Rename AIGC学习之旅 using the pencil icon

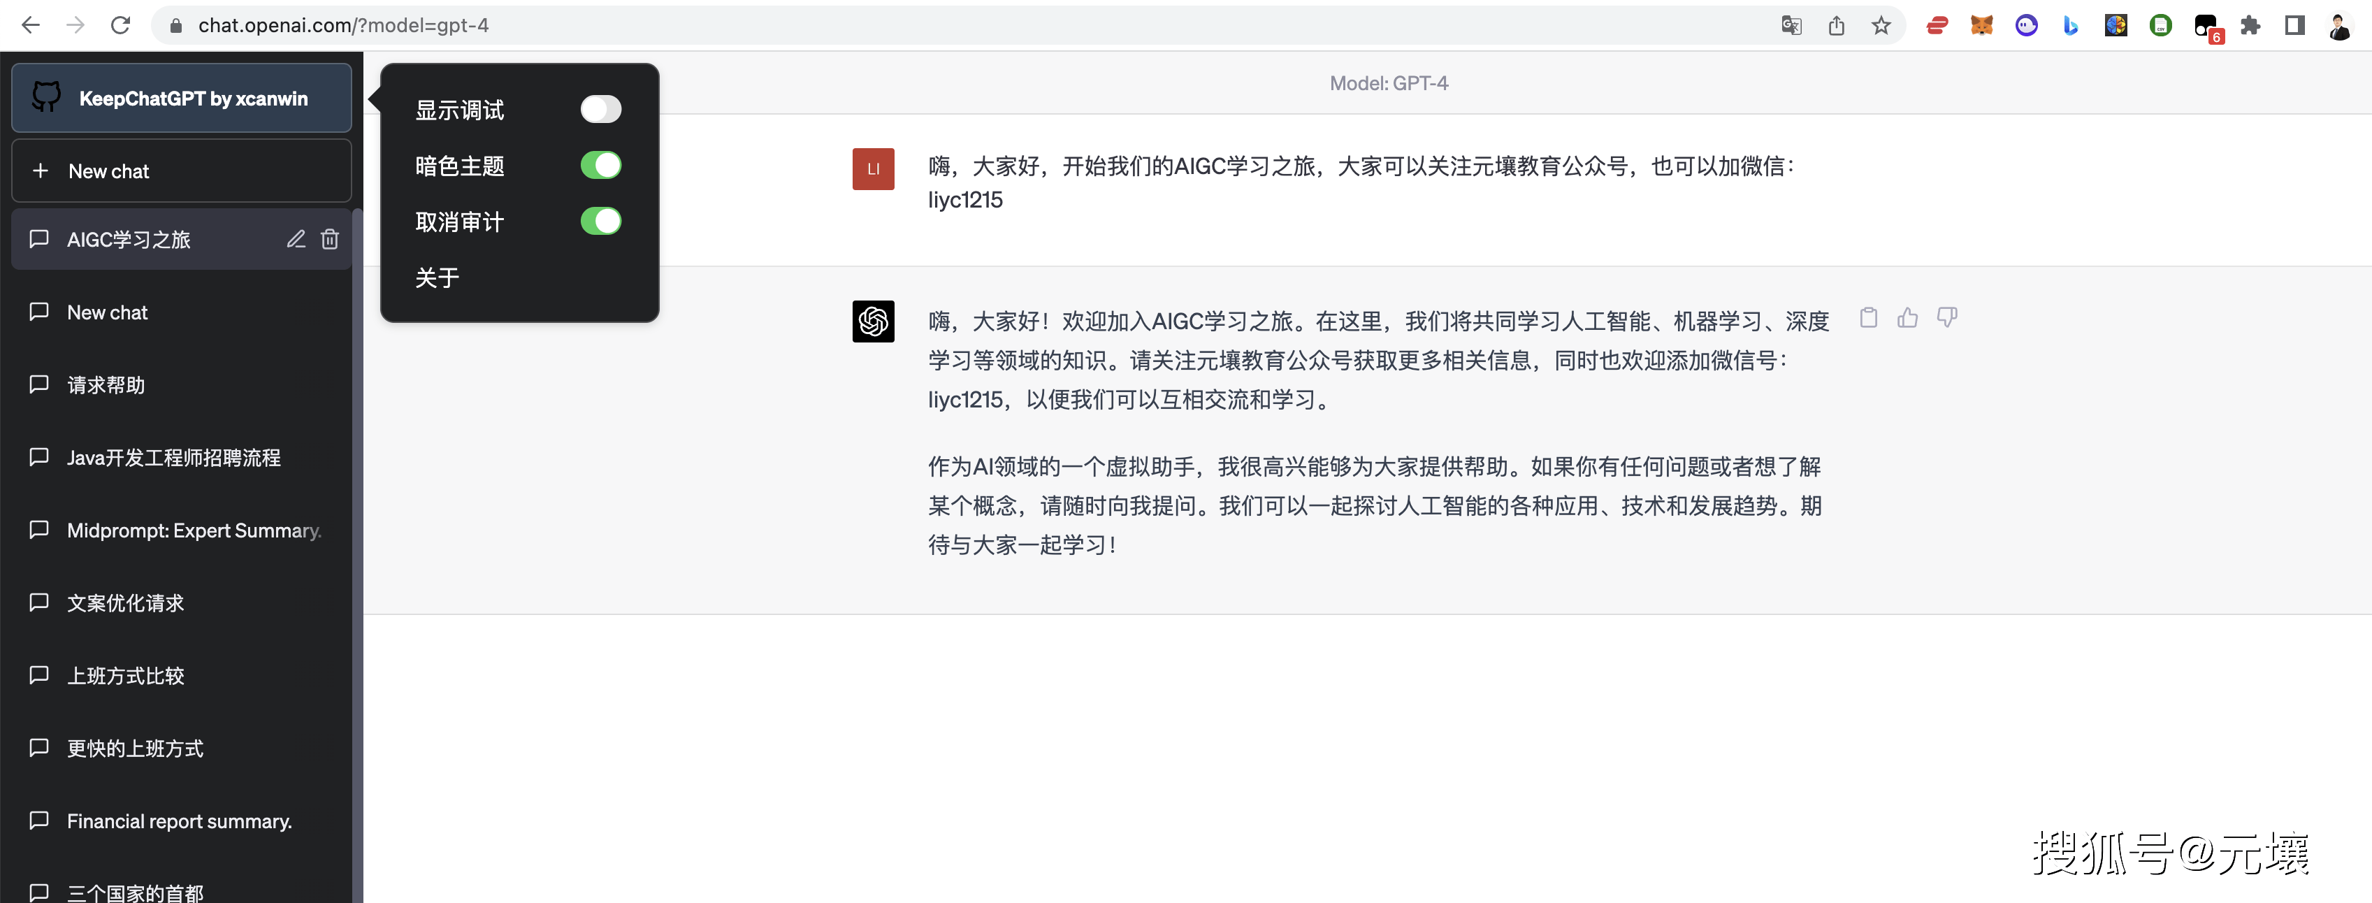click(296, 239)
